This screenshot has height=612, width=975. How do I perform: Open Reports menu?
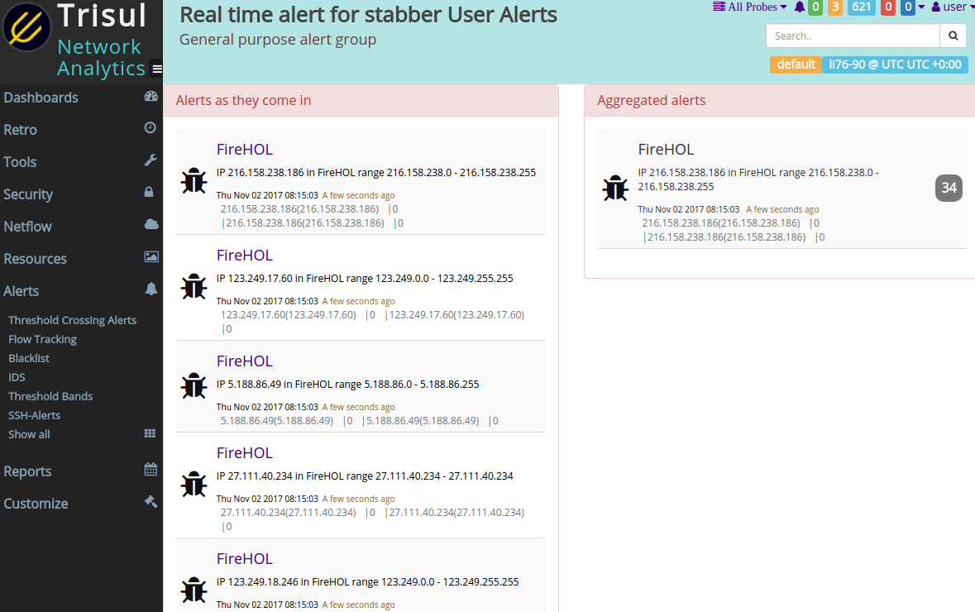coord(27,472)
